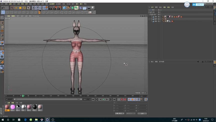Select the Move tool cross icon
The image size is (216, 122).
point(16,8)
